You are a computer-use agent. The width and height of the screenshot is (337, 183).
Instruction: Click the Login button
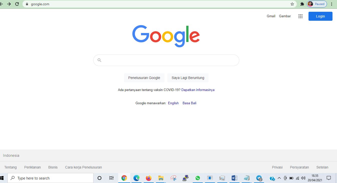point(320,16)
